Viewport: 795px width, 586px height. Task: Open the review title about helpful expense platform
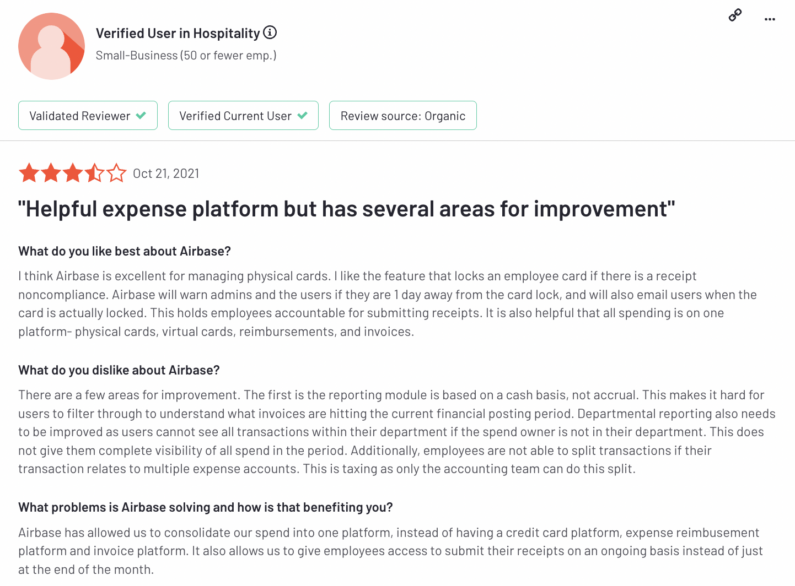[x=347, y=209]
